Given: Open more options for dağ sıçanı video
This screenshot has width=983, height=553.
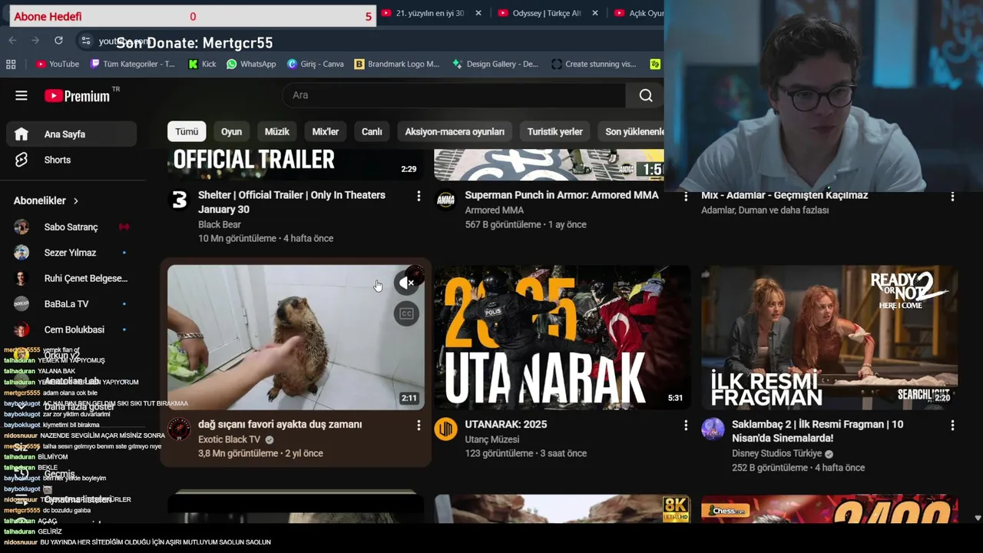Looking at the screenshot, I should click(x=419, y=425).
